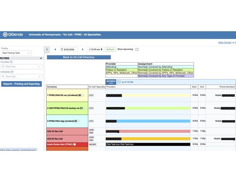Click the QGenda logo
This screenshot has height=182, width=236.
pos(13,34)
